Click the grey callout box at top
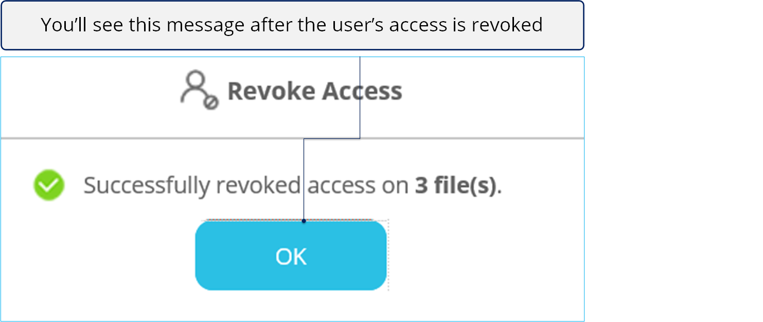This screenshot has width=763, height=322. [x=292, y=25]
